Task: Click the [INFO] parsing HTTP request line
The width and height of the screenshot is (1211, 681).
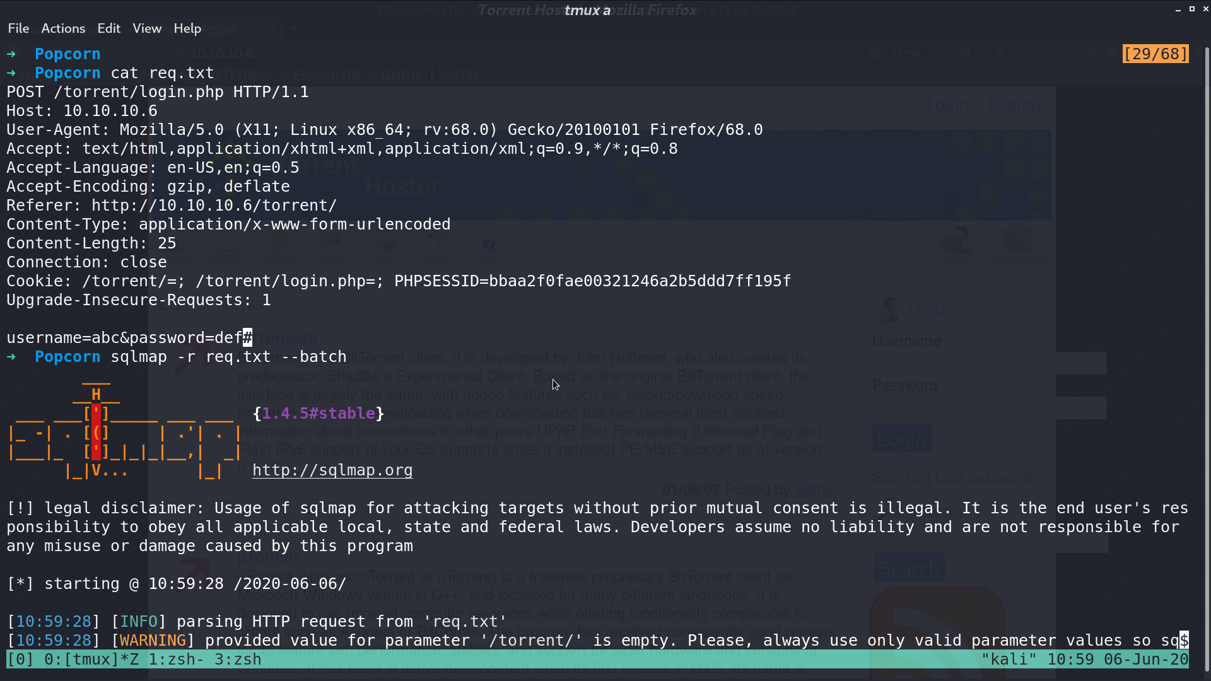Action: pos(257,622)
